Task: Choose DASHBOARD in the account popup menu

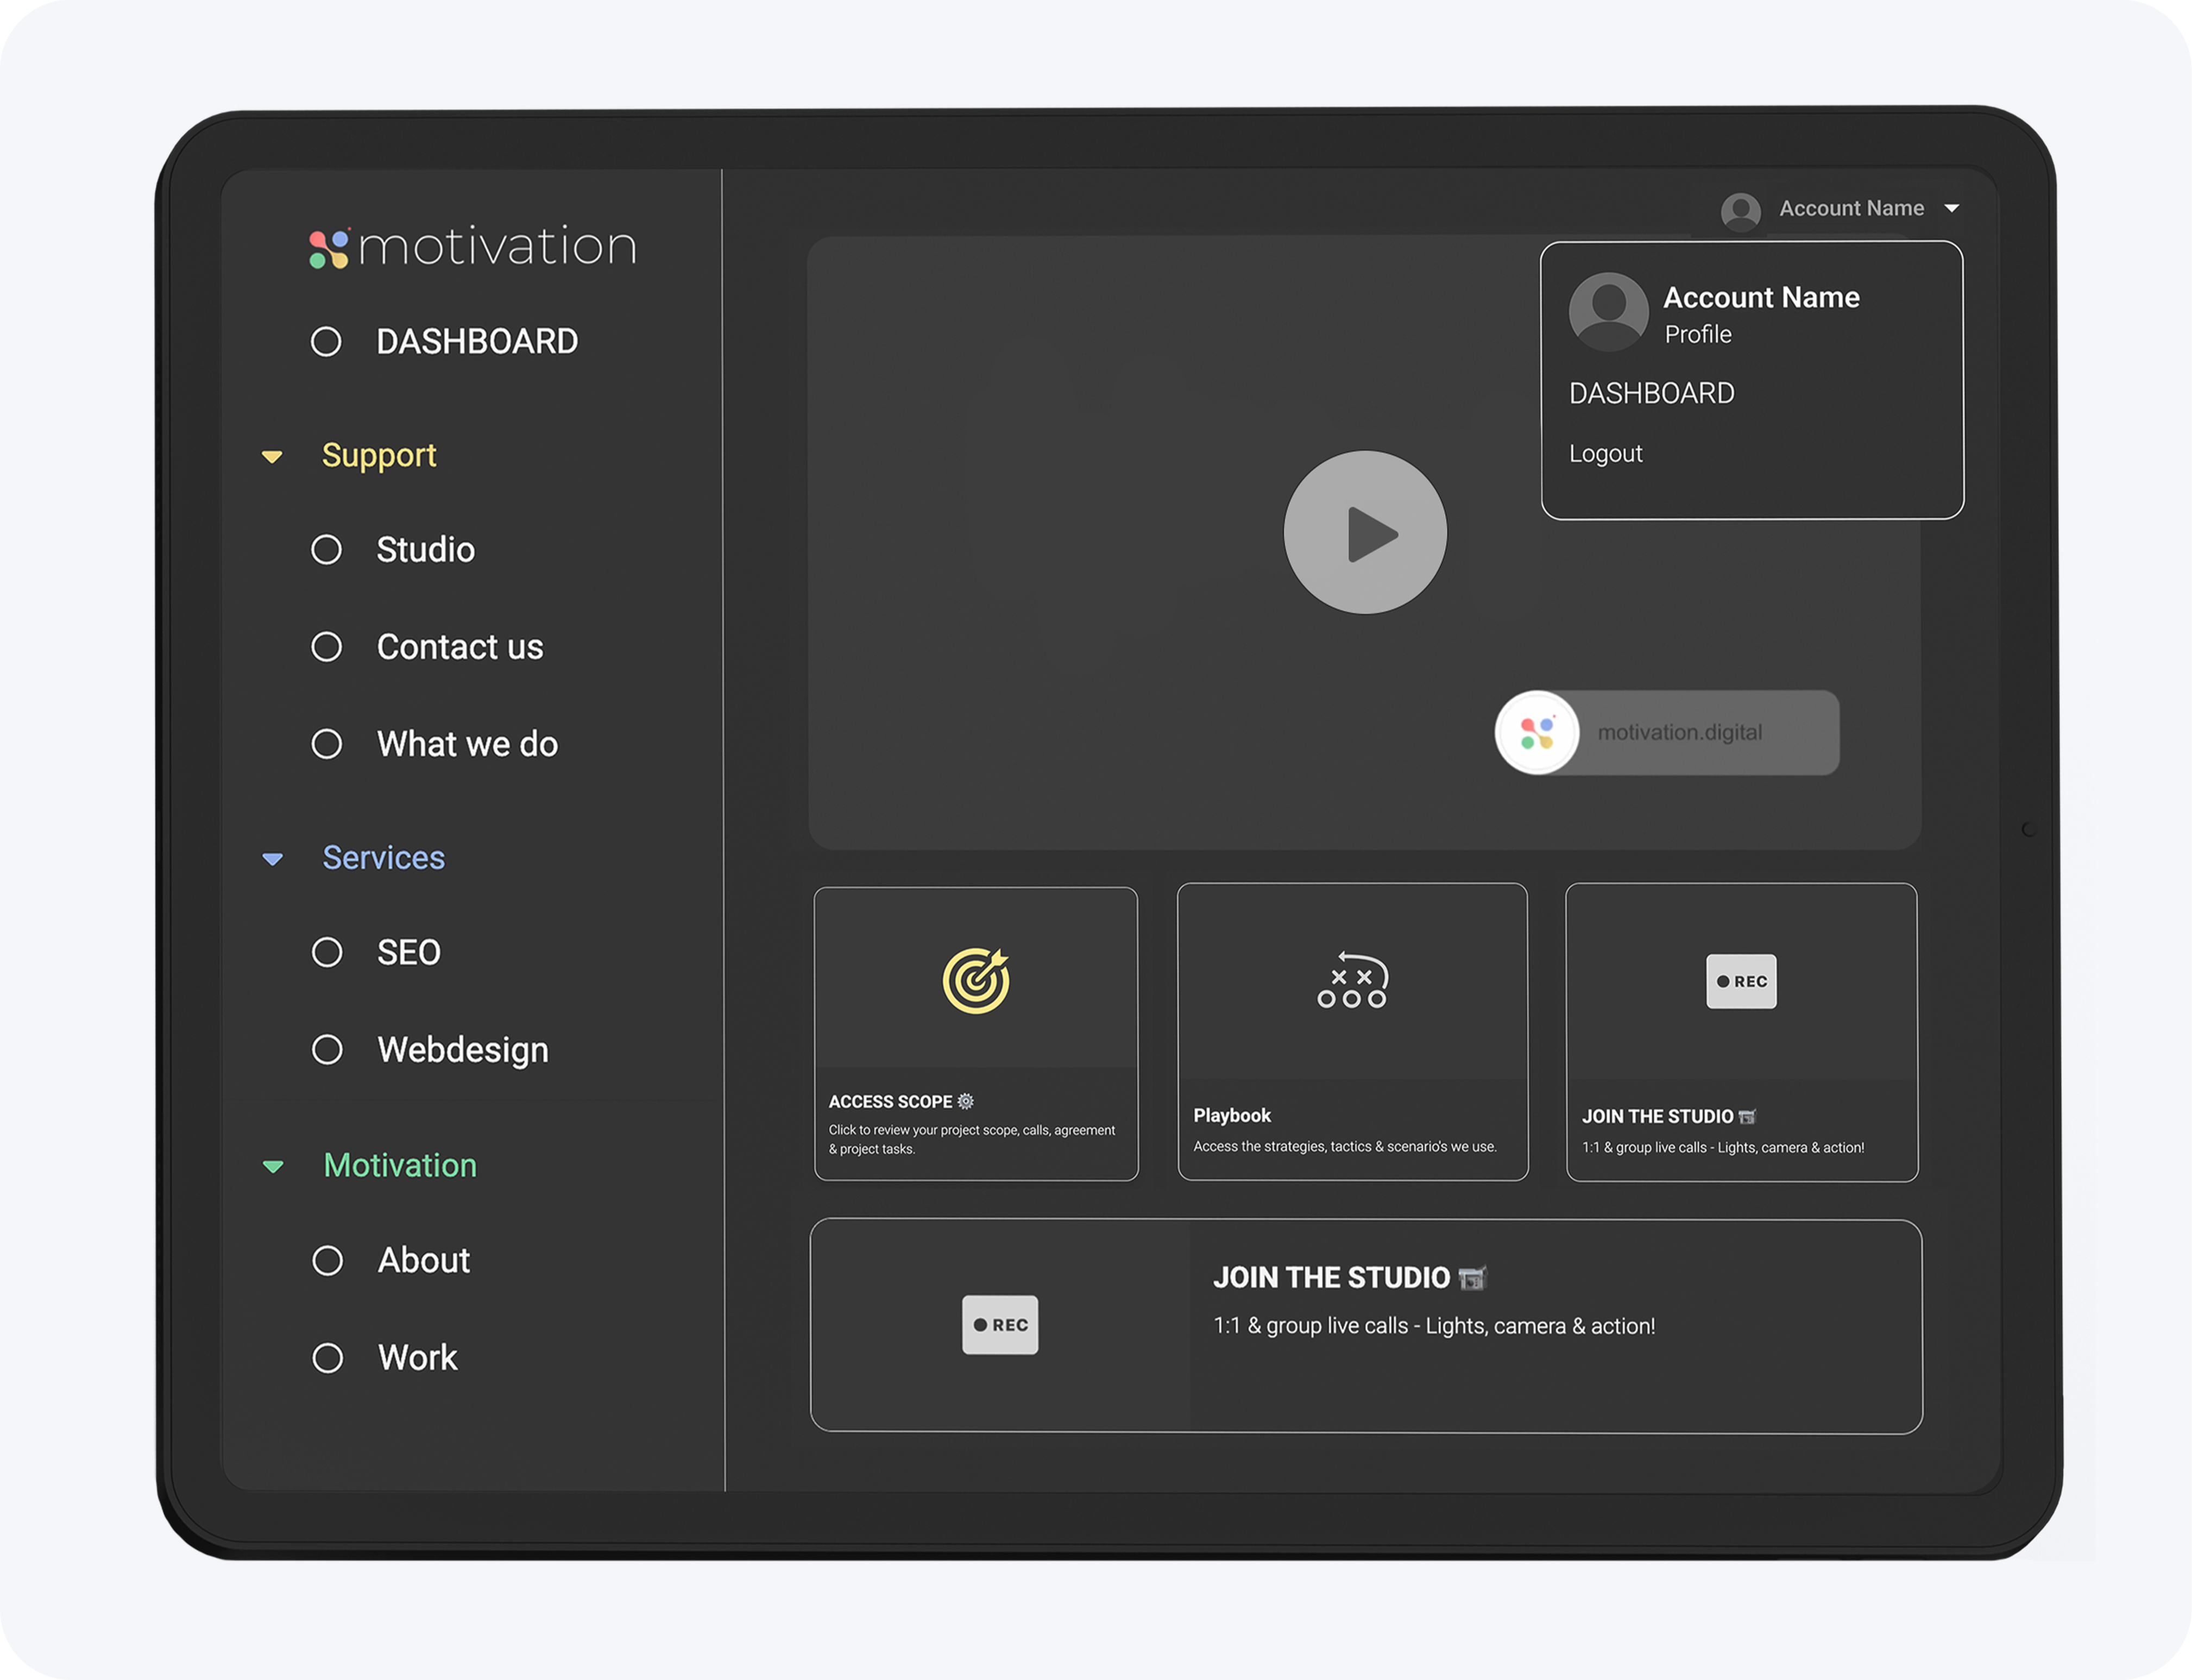Action: (1651, 393)
